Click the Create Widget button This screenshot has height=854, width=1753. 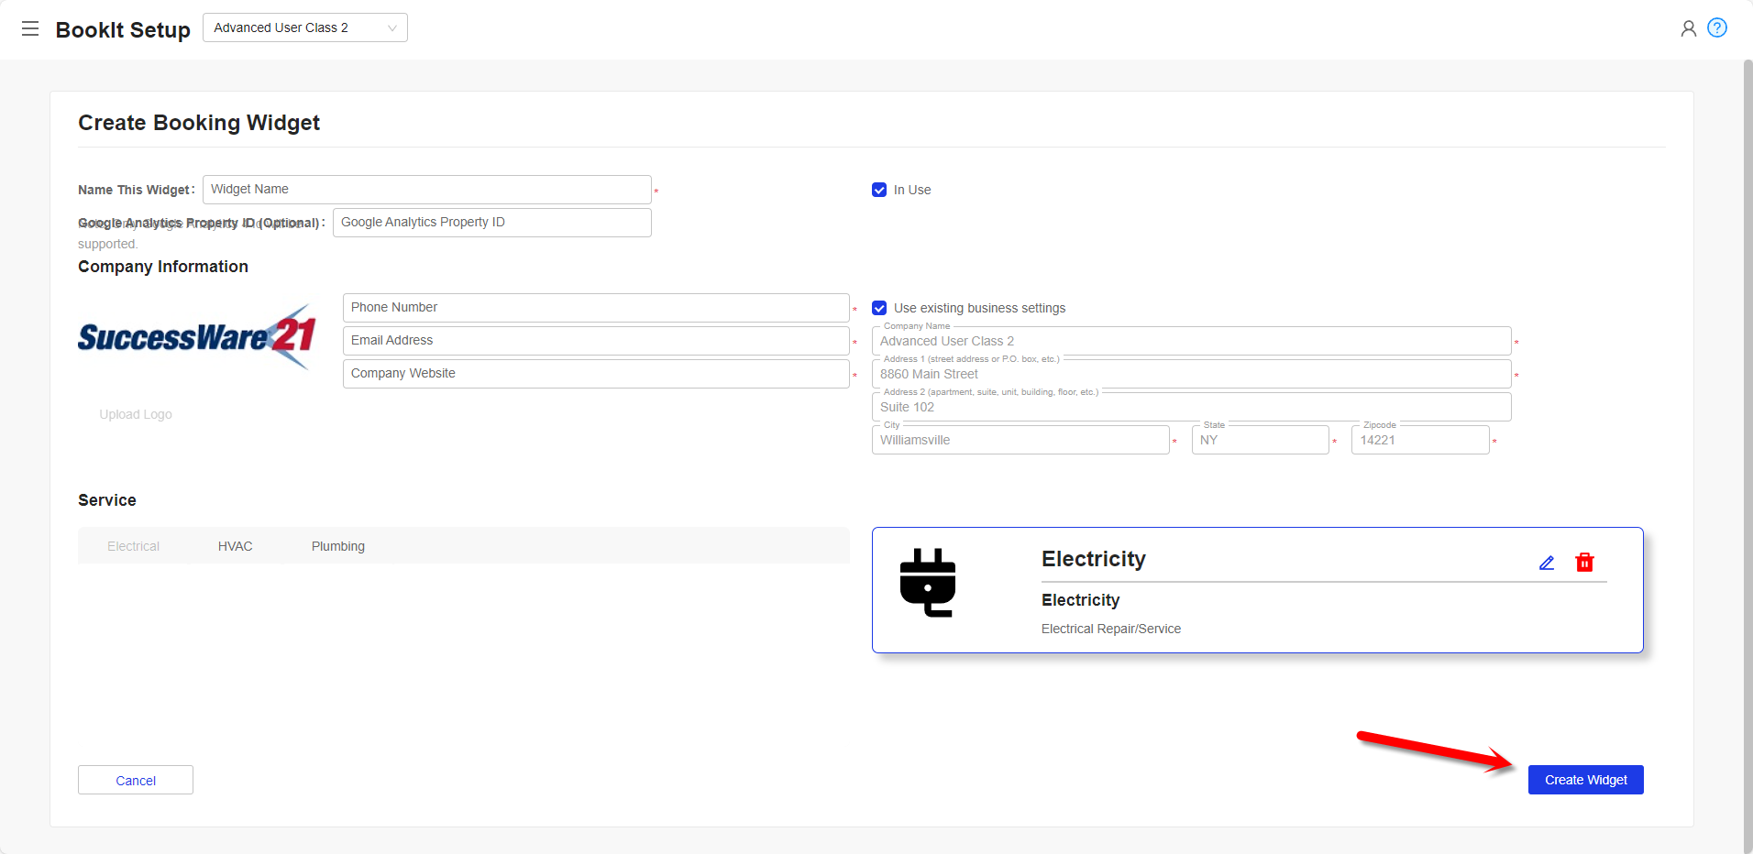coord(1585,780)
